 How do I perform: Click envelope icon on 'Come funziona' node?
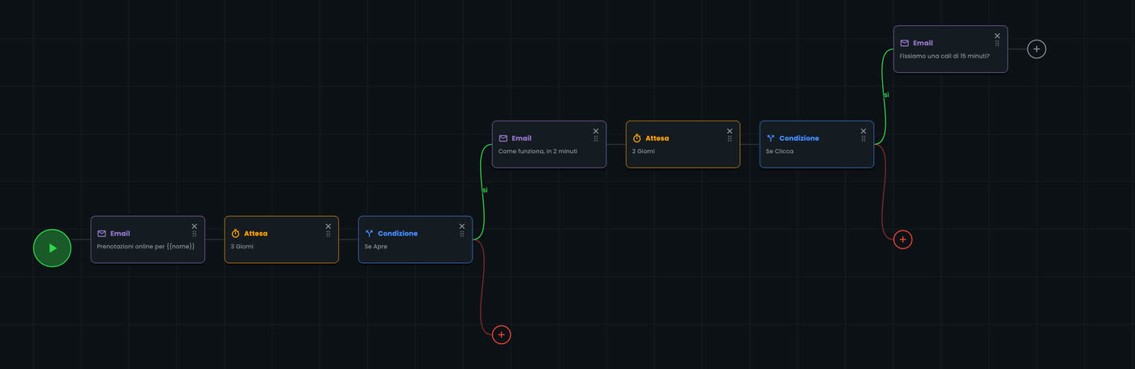click(503, 138)
